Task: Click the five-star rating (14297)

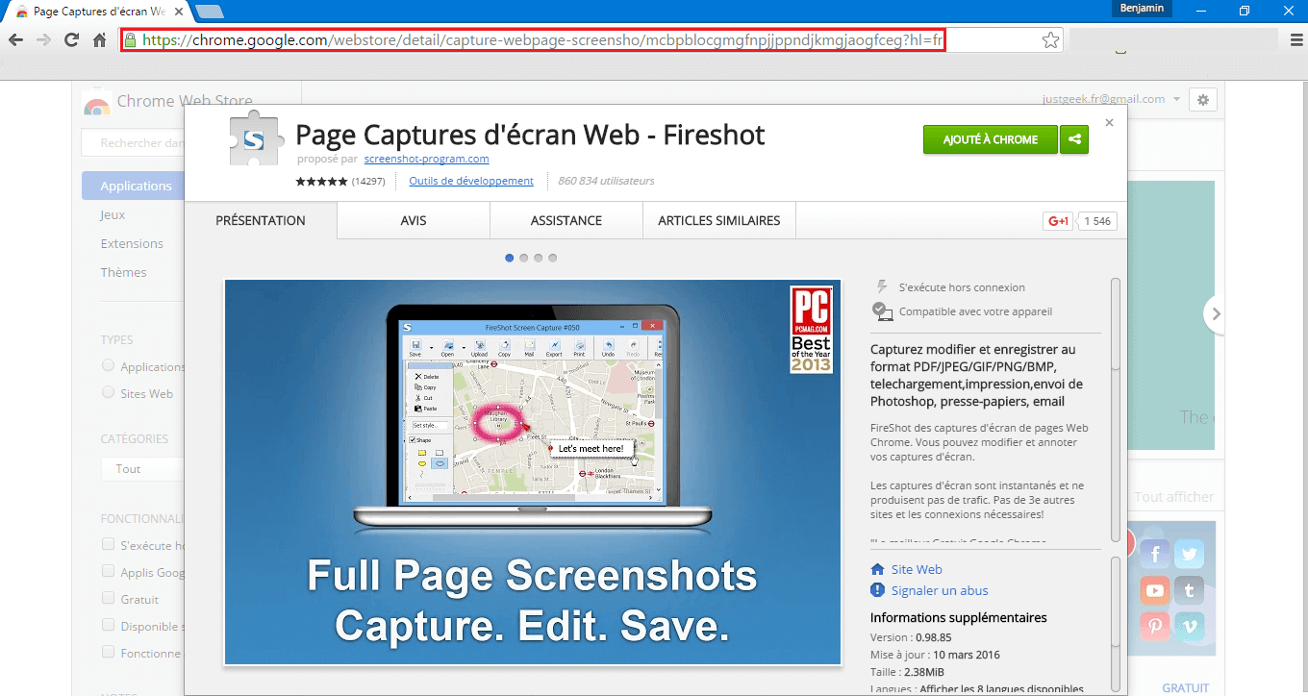Action: pos(340,181)
